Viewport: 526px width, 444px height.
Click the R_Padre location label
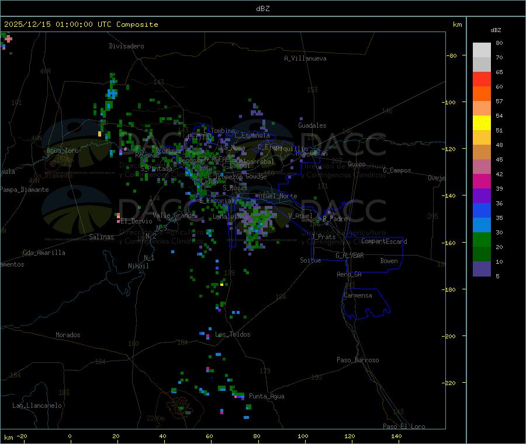click(x=335, y=219)
